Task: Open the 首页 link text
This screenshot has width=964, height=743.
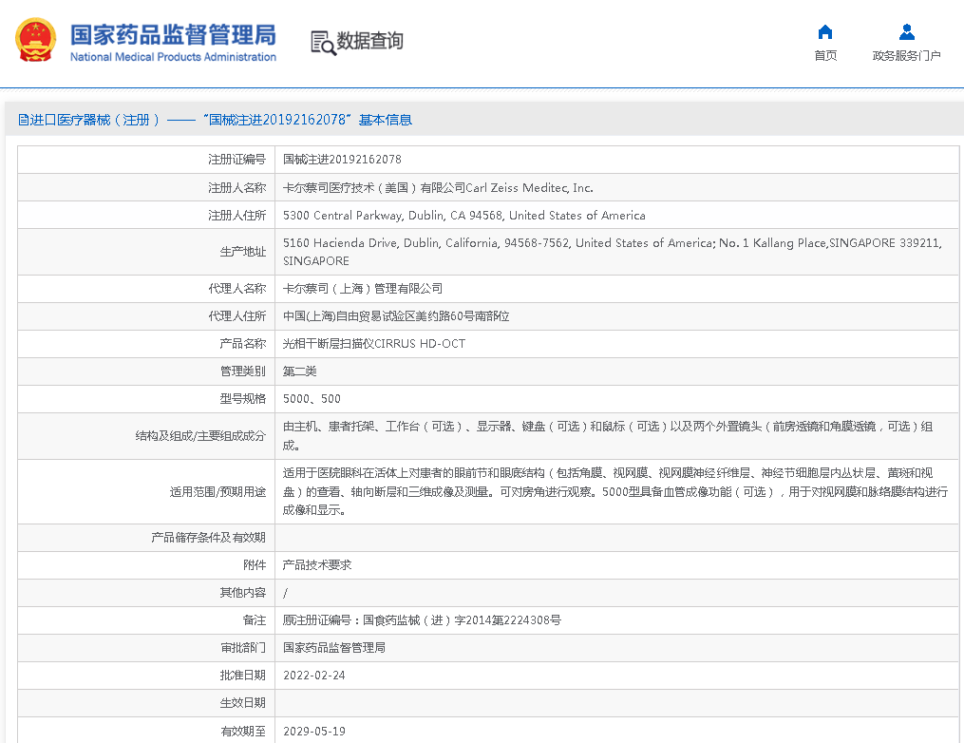Action: 825,56
